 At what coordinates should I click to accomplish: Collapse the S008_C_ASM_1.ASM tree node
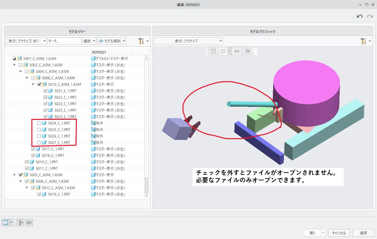[x=27, y=78]
